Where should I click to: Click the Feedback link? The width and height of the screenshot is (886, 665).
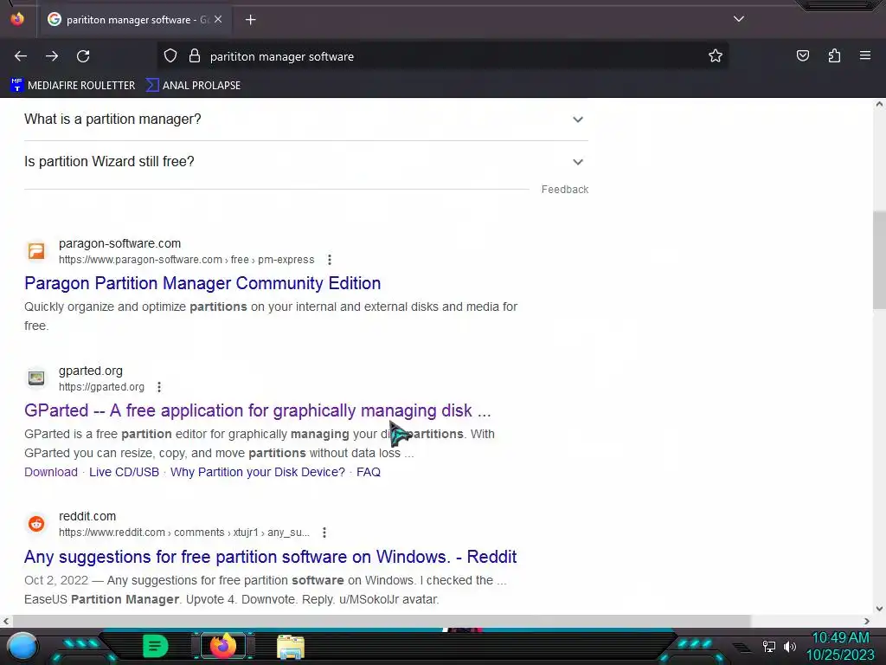564,190
